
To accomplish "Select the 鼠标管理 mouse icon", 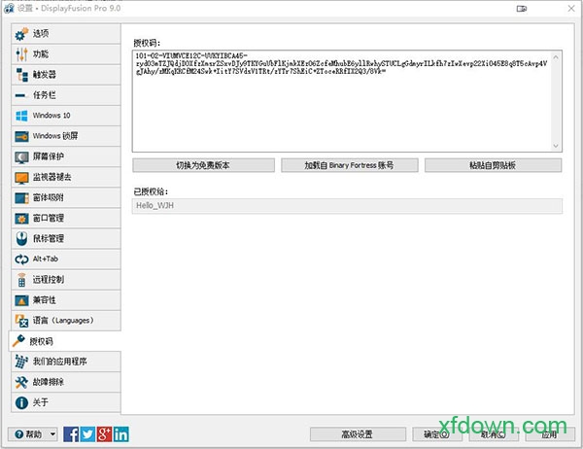I will pos(21,239).
